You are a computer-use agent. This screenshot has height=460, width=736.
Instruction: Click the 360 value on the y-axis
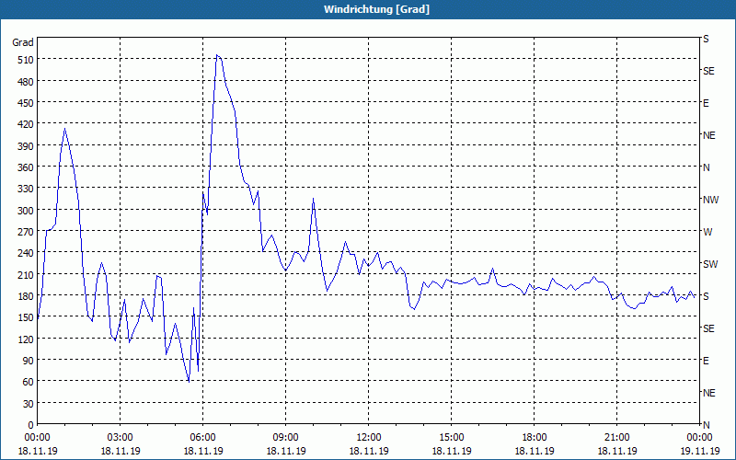tap(23, 167)
